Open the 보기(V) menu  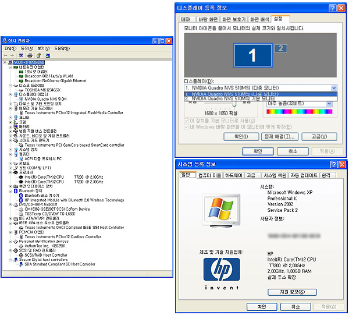click(x=43, y=48)
